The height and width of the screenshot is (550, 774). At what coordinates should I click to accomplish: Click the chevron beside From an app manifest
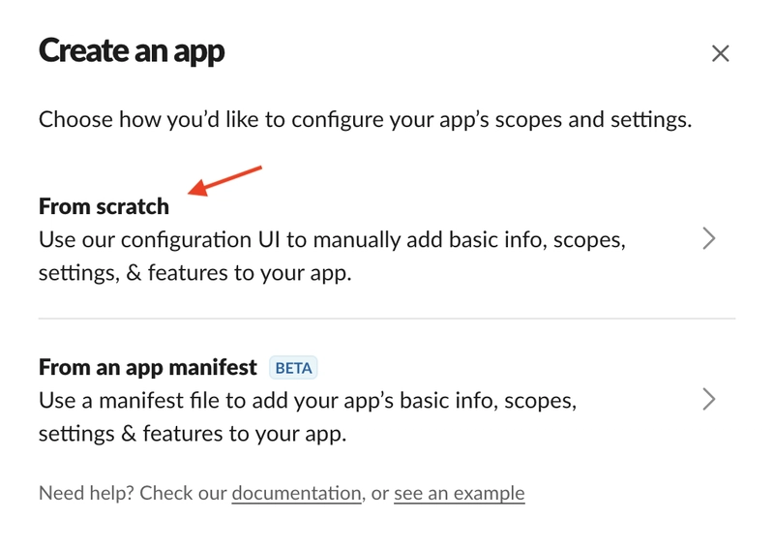pos(709,399)
